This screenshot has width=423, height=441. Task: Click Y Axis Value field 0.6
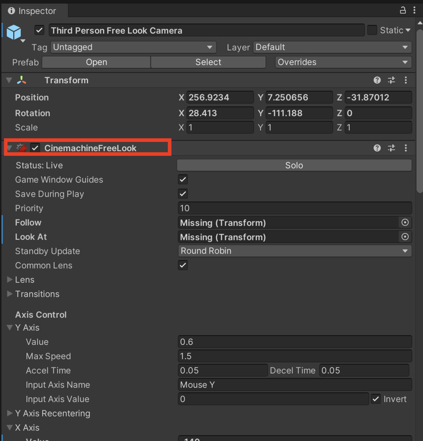pyautogui.click(x=295, y=342)
